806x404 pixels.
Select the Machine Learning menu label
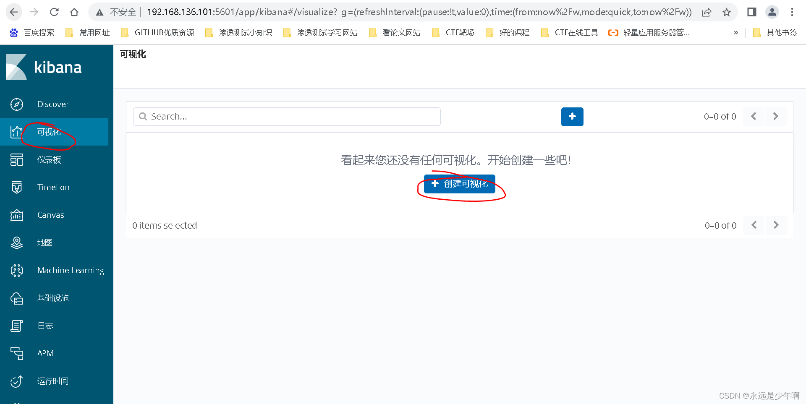pyautogui.click(x=71, y=270)
